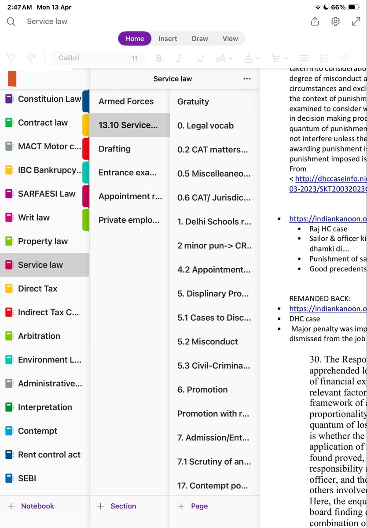Switch to the View tab
This screenshot has width=367, height=528.
(230, 38)
